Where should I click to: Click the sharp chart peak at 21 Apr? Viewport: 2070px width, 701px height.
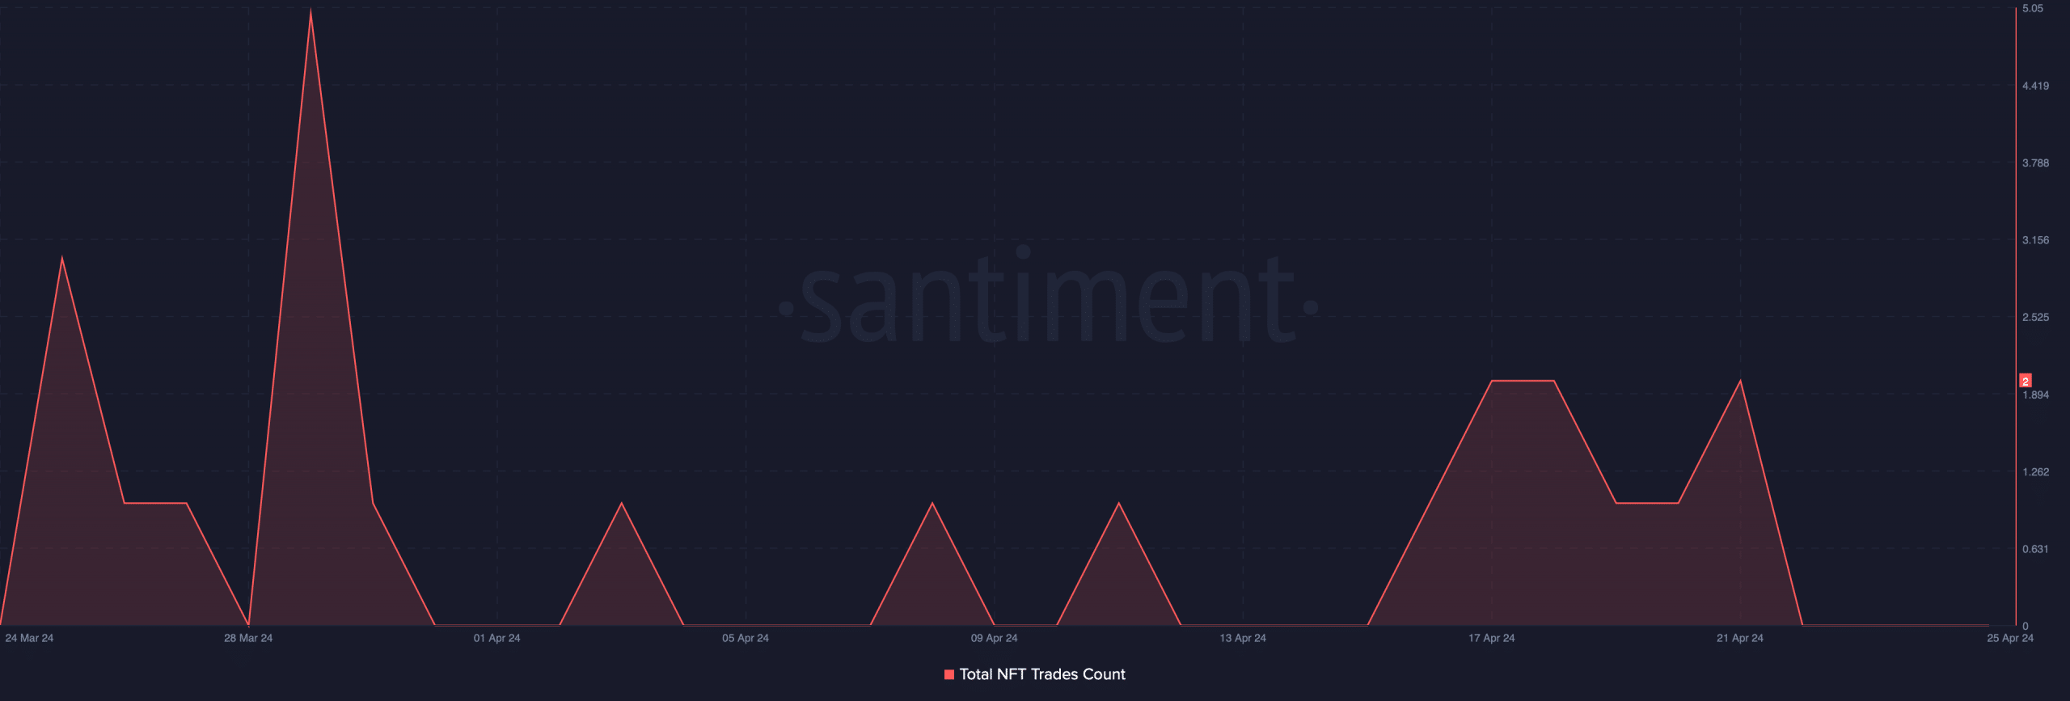[x=1740, y=382]
